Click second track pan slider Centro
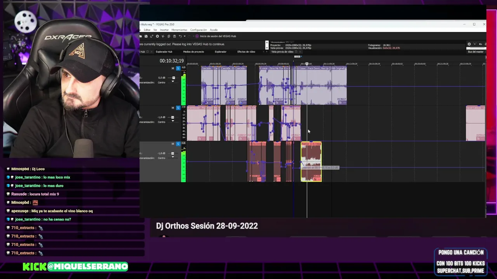This screenshot has height=279, width=497. 173,122
